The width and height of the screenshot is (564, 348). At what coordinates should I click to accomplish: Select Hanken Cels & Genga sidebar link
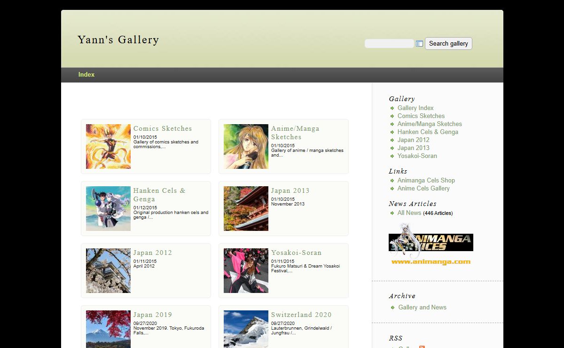click(x=428, y=132)
